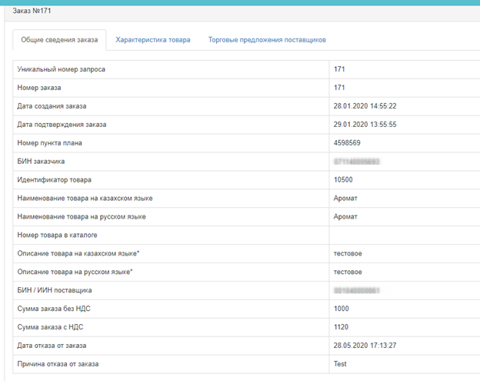Select the Сумма заказа с НДС value 1120
Screen dimensions: 480x381
coord(342,327)
